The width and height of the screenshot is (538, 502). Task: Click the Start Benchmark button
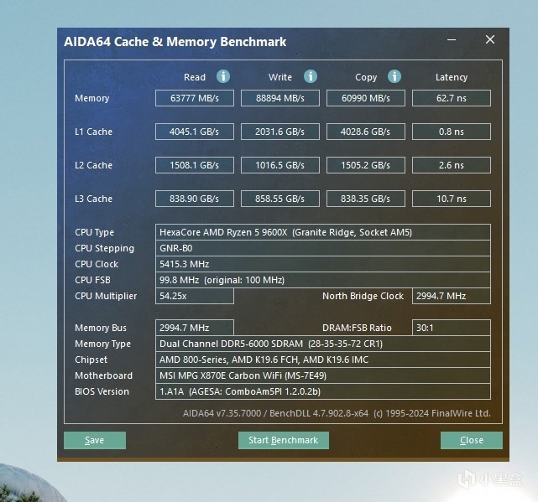284,440
